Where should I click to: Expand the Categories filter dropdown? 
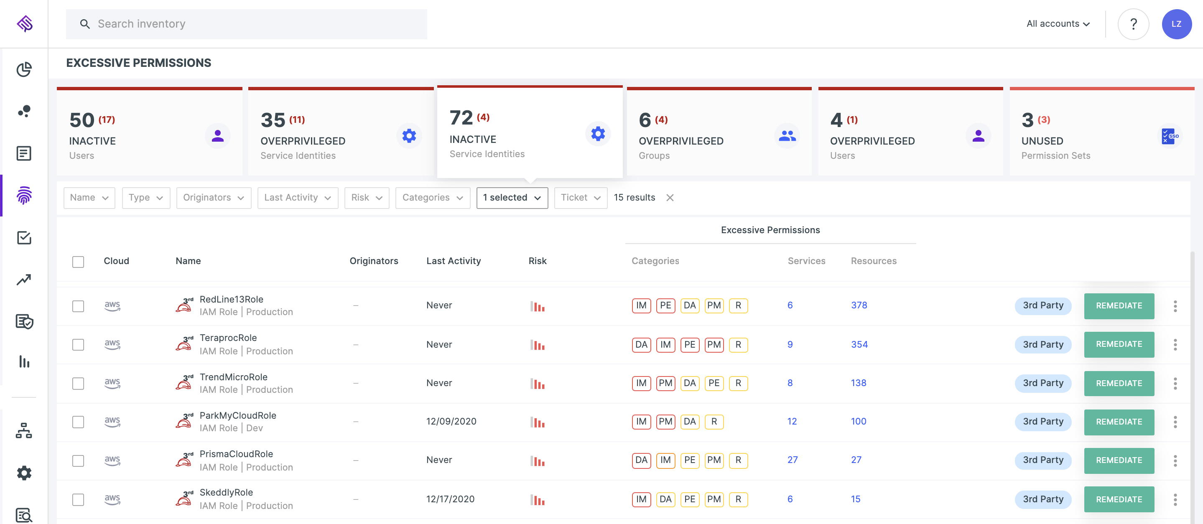click(x=433, y=198)
